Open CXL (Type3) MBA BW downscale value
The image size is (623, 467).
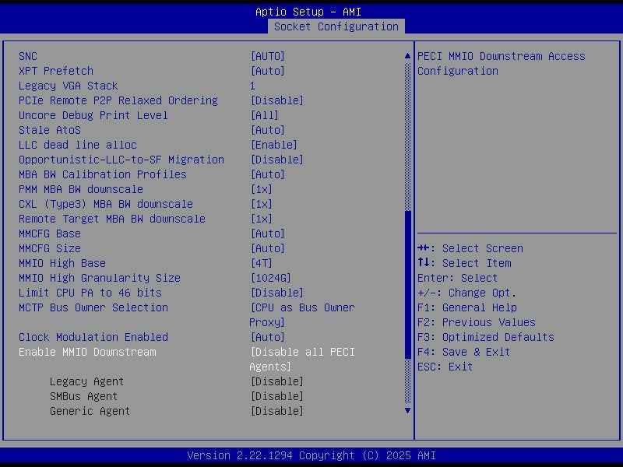pos(262,204)
